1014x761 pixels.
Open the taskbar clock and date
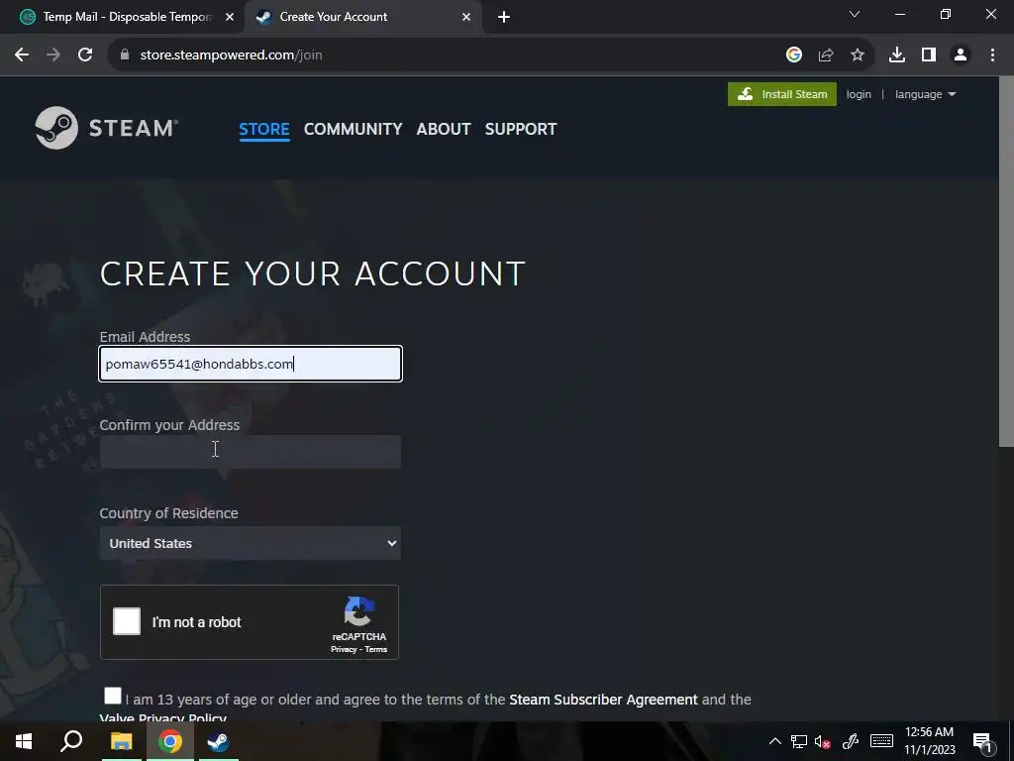pyautogui.click(x=929, y=741)
